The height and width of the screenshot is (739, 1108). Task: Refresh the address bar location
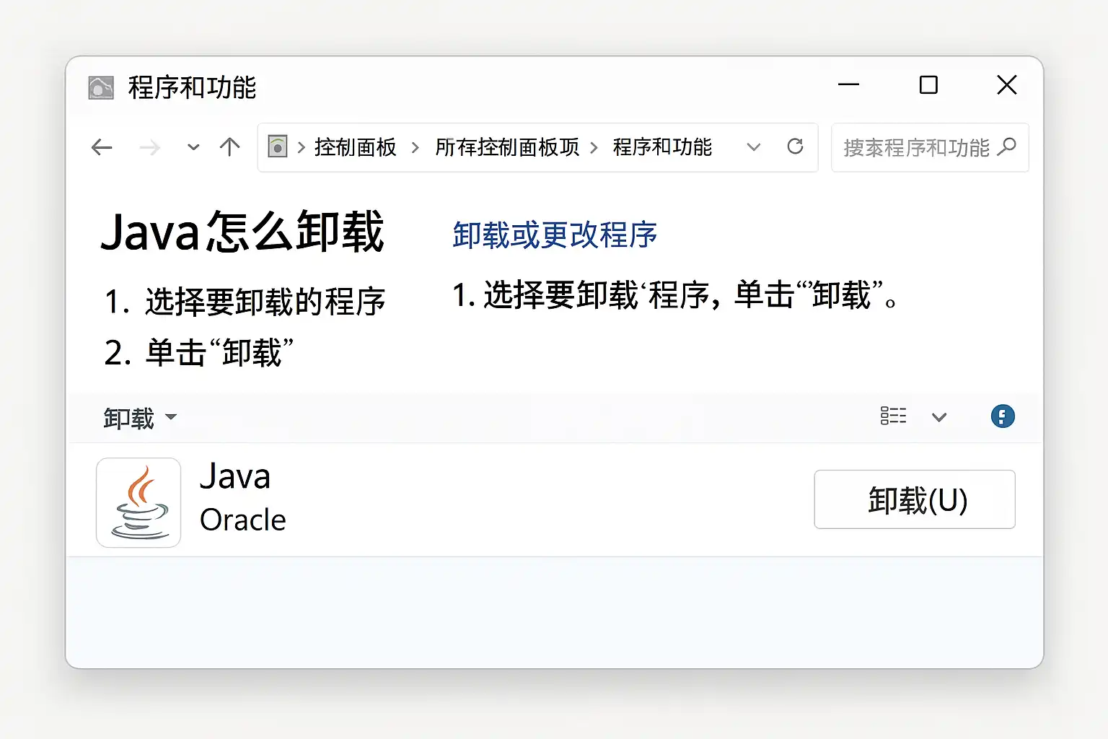[795, 147]
